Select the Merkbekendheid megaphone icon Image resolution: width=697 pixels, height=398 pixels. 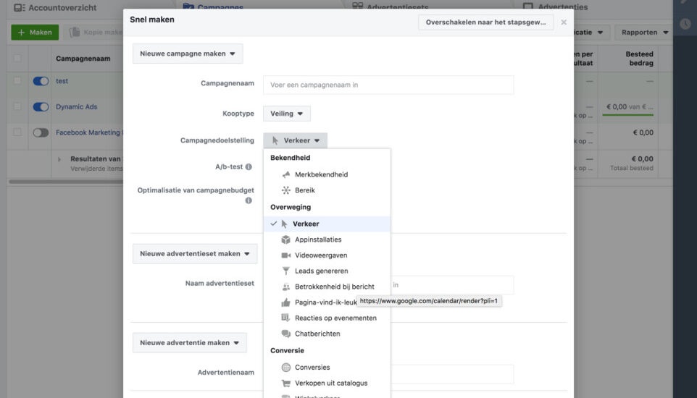click(285, 174)
